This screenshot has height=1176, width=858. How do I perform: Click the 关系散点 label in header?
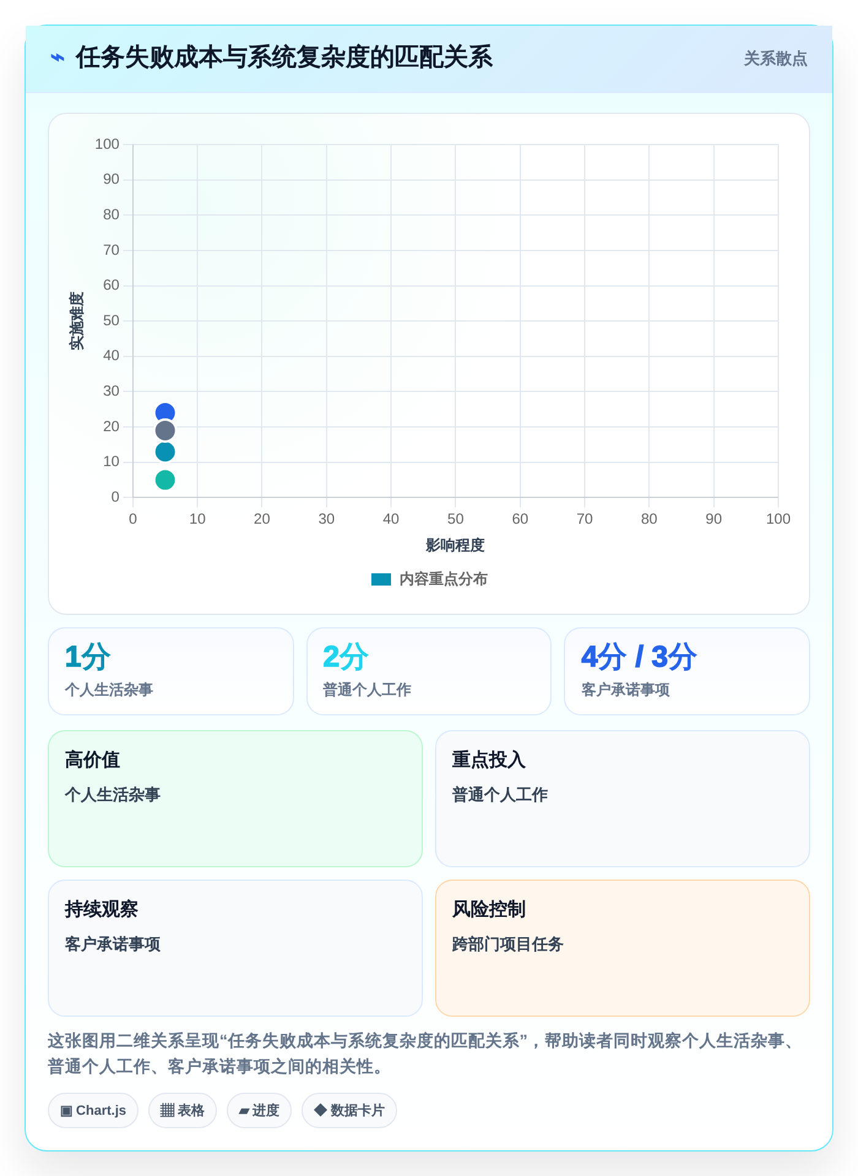(x=775, y=59)
